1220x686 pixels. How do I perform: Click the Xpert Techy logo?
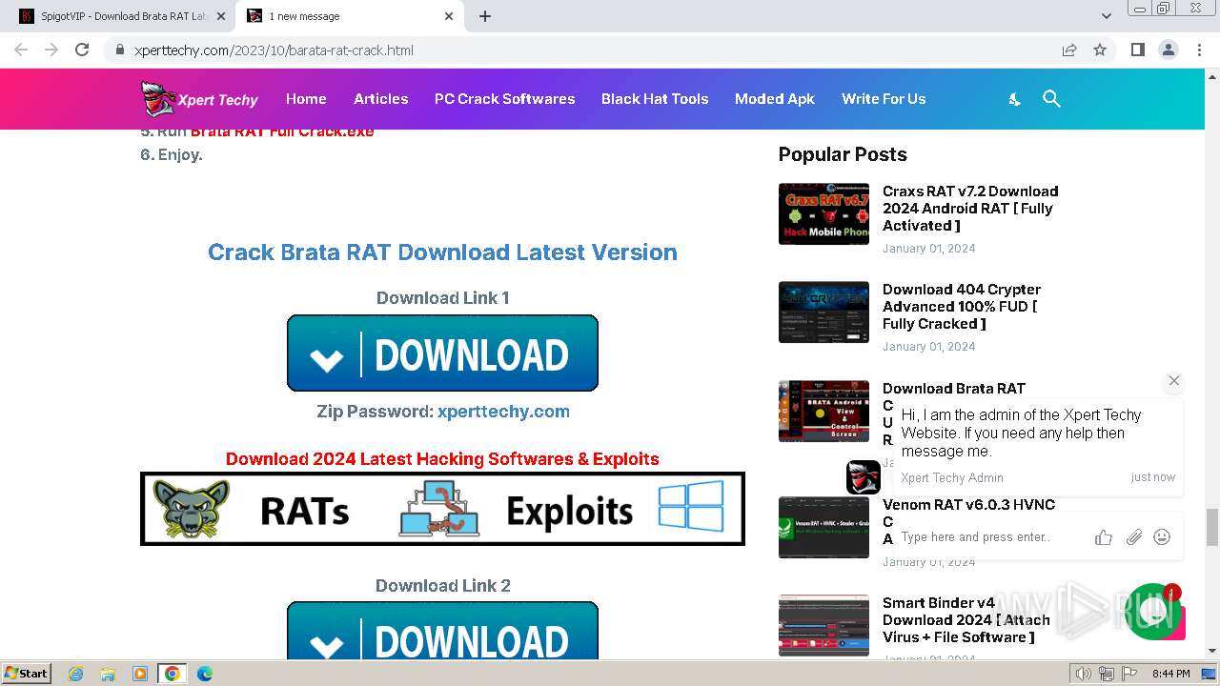click(x=200, y=99)
